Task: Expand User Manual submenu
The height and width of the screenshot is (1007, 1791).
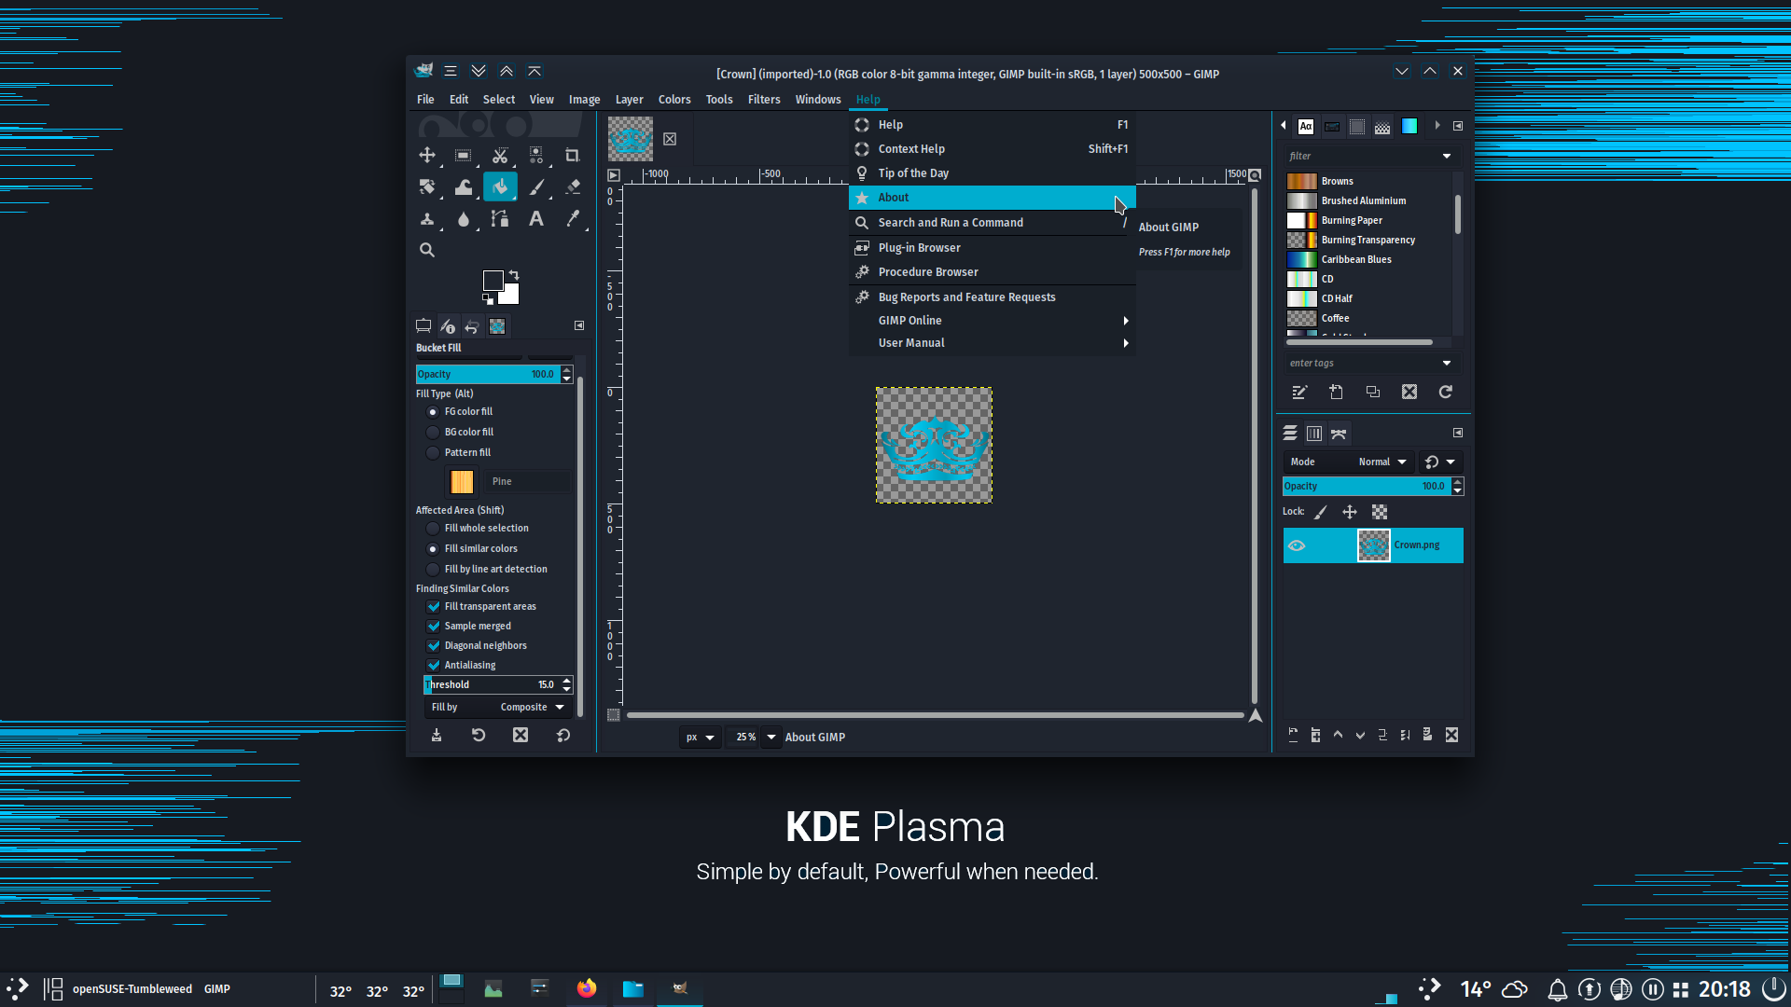Action: coord(993,343)
